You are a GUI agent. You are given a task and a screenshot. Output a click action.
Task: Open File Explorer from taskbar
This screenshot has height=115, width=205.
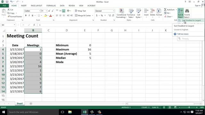click(x=70, y=112)
